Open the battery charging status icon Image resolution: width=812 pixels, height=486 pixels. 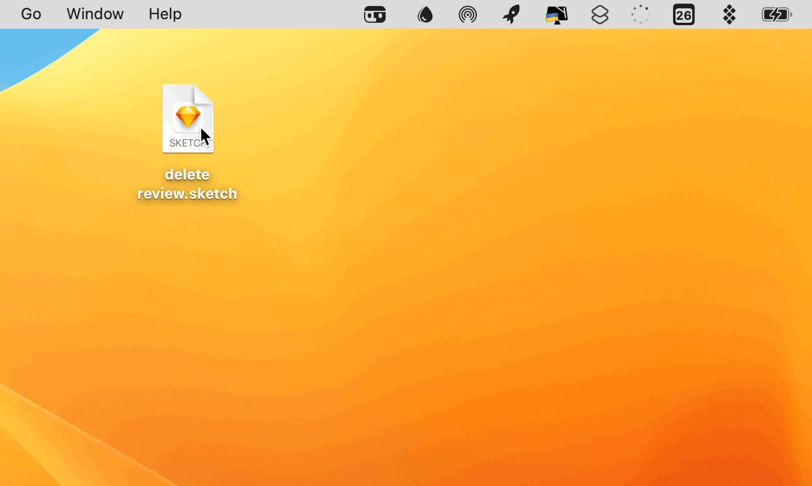point(777,14)
